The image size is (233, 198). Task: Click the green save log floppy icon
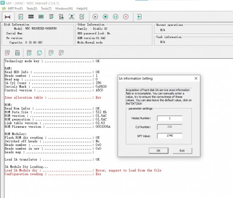pyautogui.click(x=17, y=53)
